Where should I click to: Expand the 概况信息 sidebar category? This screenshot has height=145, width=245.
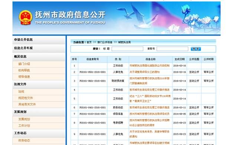(39, 56)
